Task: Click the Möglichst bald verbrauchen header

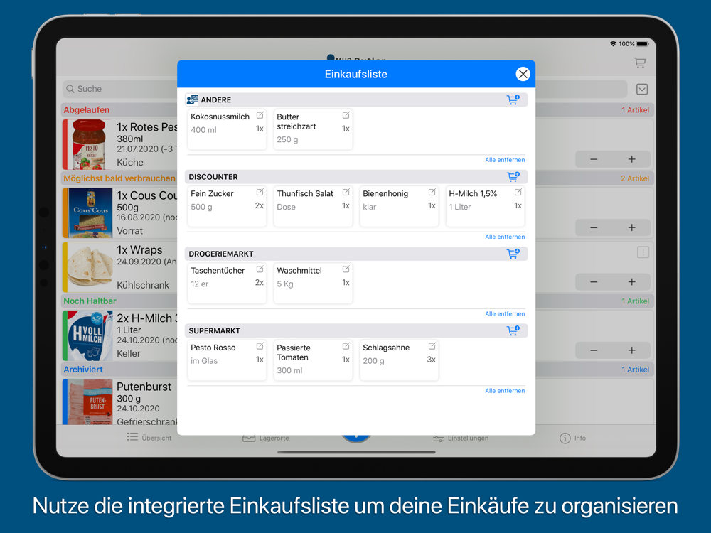Action: pyautogui.click(x=119, y=178)
